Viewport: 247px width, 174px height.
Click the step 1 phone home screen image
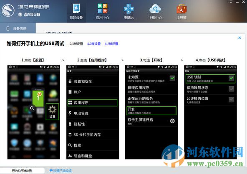click(x=34, y=112)
